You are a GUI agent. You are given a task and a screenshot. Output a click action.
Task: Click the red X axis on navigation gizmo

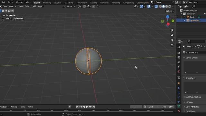[x=168, y=24]
